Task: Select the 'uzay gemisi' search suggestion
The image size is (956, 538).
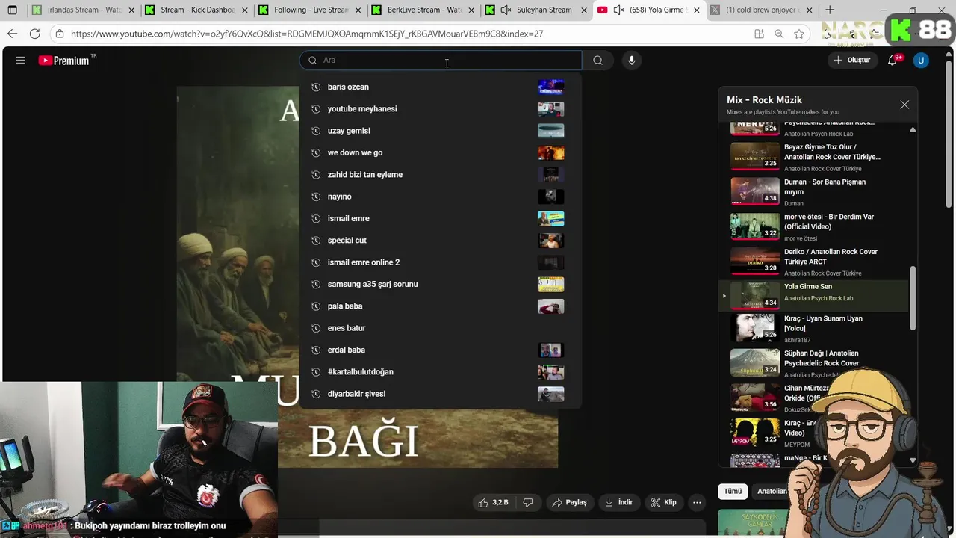Action: (441, 131)
